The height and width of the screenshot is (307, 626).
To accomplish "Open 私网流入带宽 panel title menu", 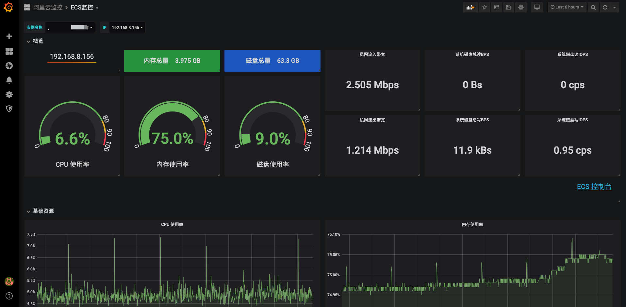I will [x=372, y=55].
